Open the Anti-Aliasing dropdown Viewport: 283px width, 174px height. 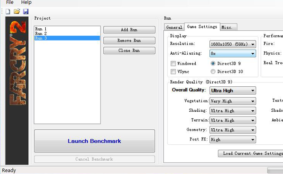coord(233,53)
